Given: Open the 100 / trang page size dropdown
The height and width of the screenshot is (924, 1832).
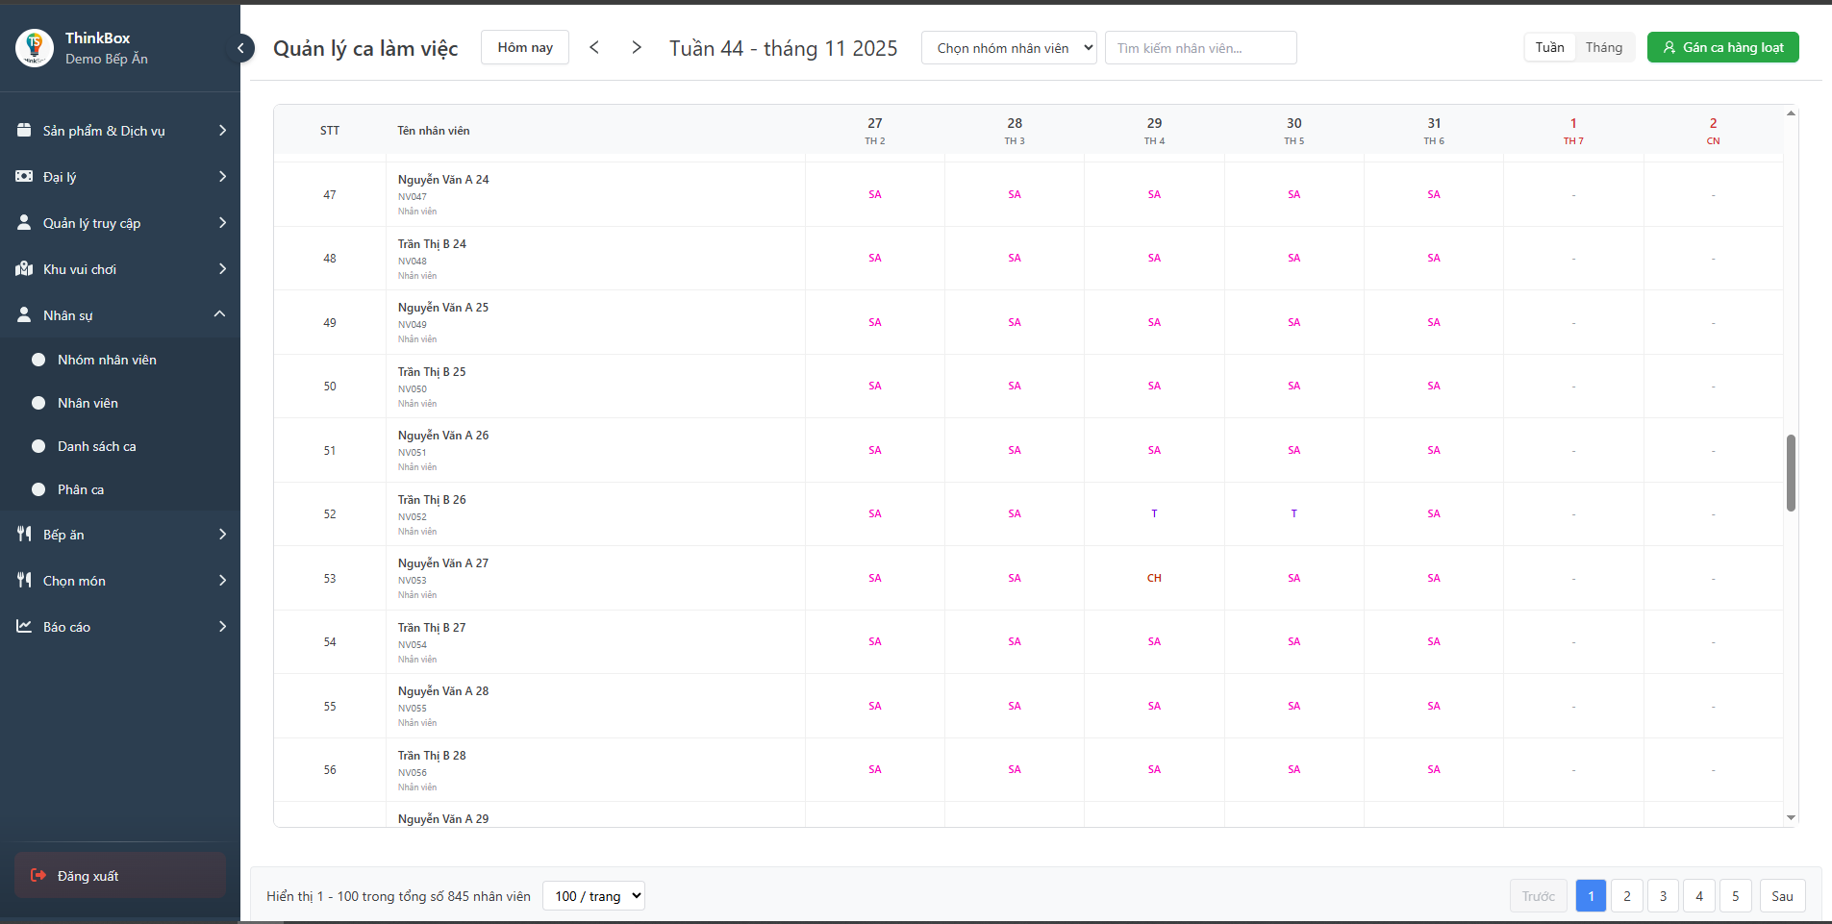Looking at the screenshot, I should 593,896.
